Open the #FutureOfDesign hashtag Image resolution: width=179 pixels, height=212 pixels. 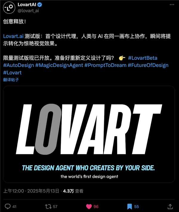point(148,65)
